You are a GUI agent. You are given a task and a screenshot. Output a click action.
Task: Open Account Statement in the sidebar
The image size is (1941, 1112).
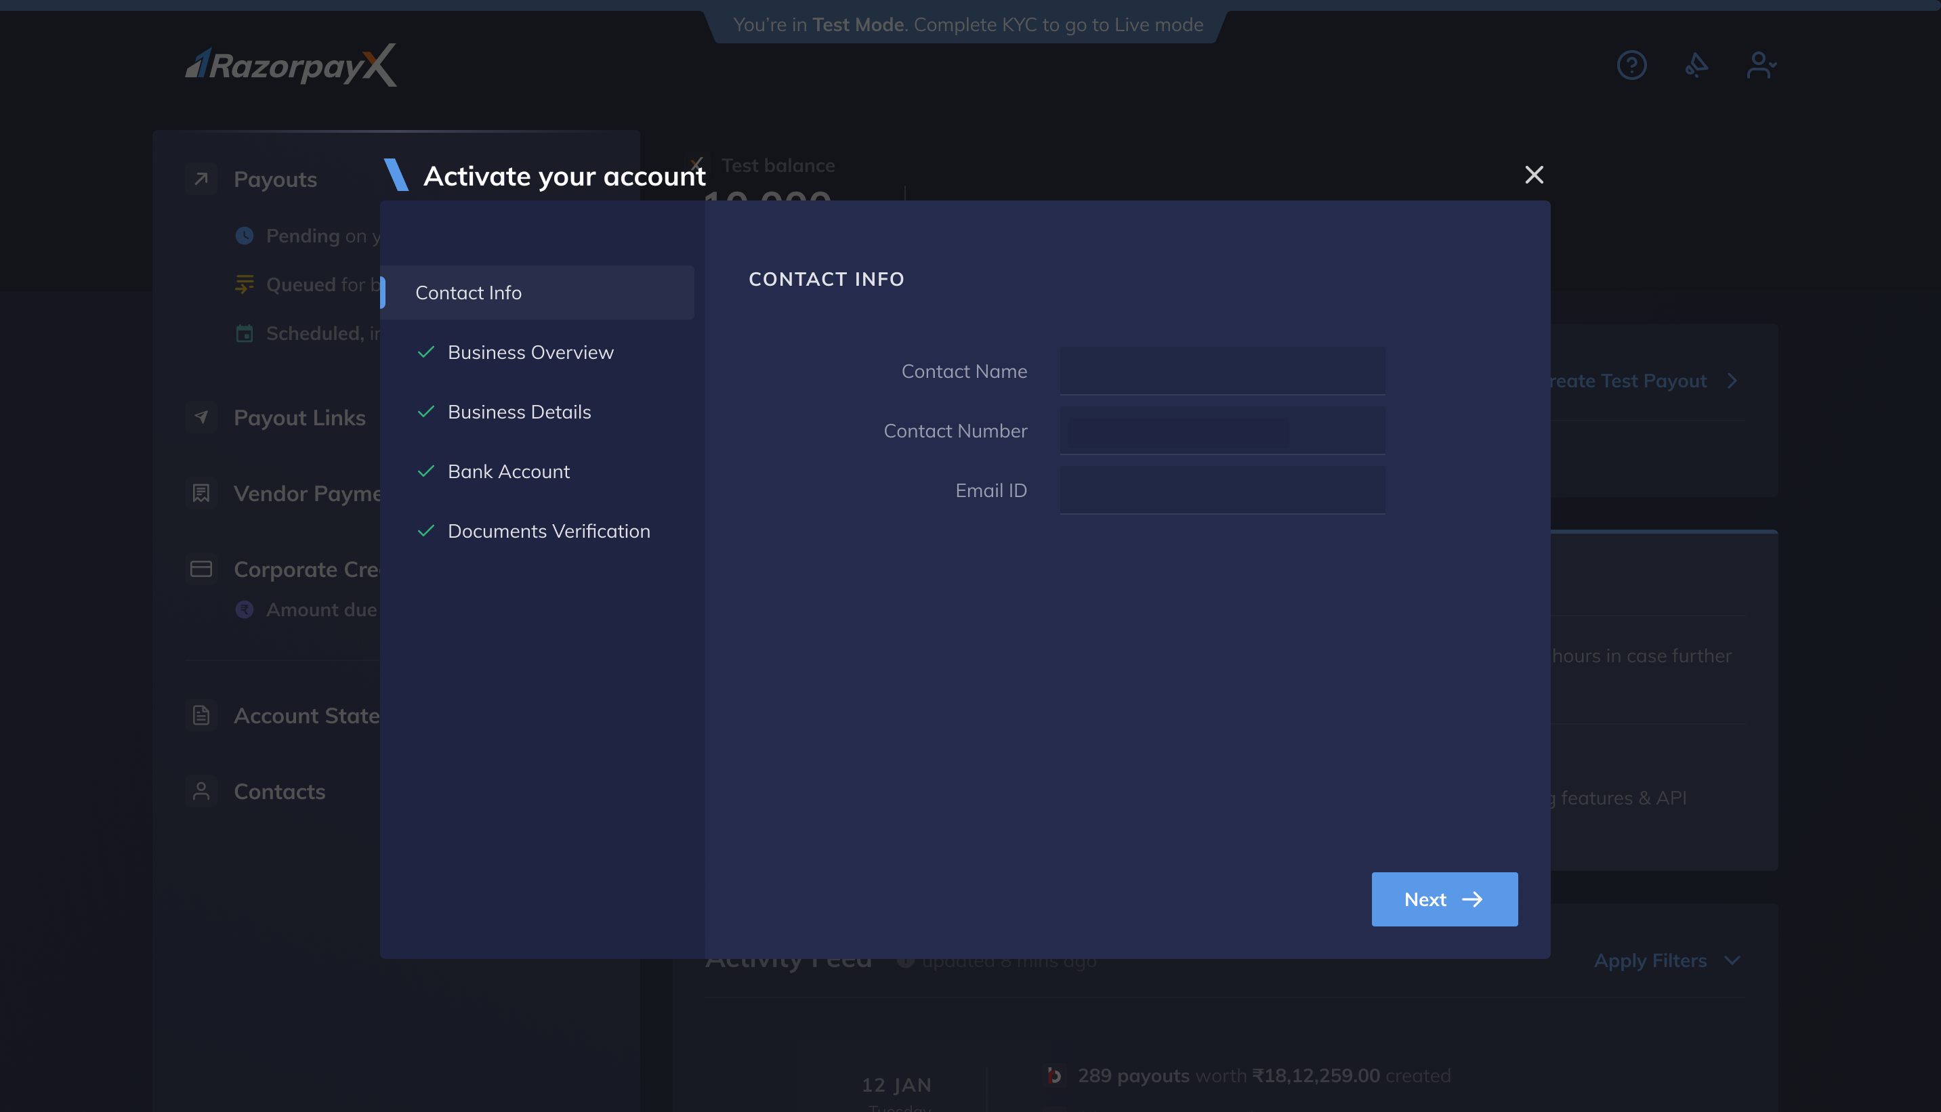[x=307, y=716]
